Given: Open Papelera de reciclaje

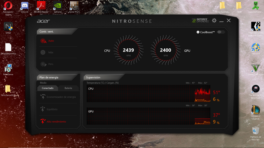Looking at the screenshot, I should pyautogui.click(x=255, y=134).
